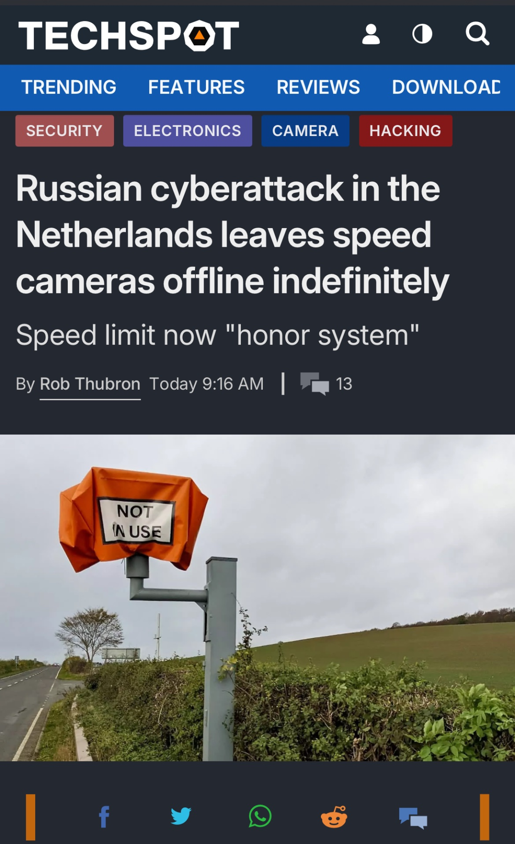This screenshot has height=844, width=515.
Task: Go to the Features section
Action: point(196,87)
